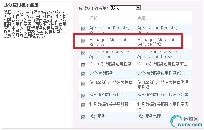204x130 pixels.
Task: Toggle Application Registry Service checkbox
Action: 83,29
